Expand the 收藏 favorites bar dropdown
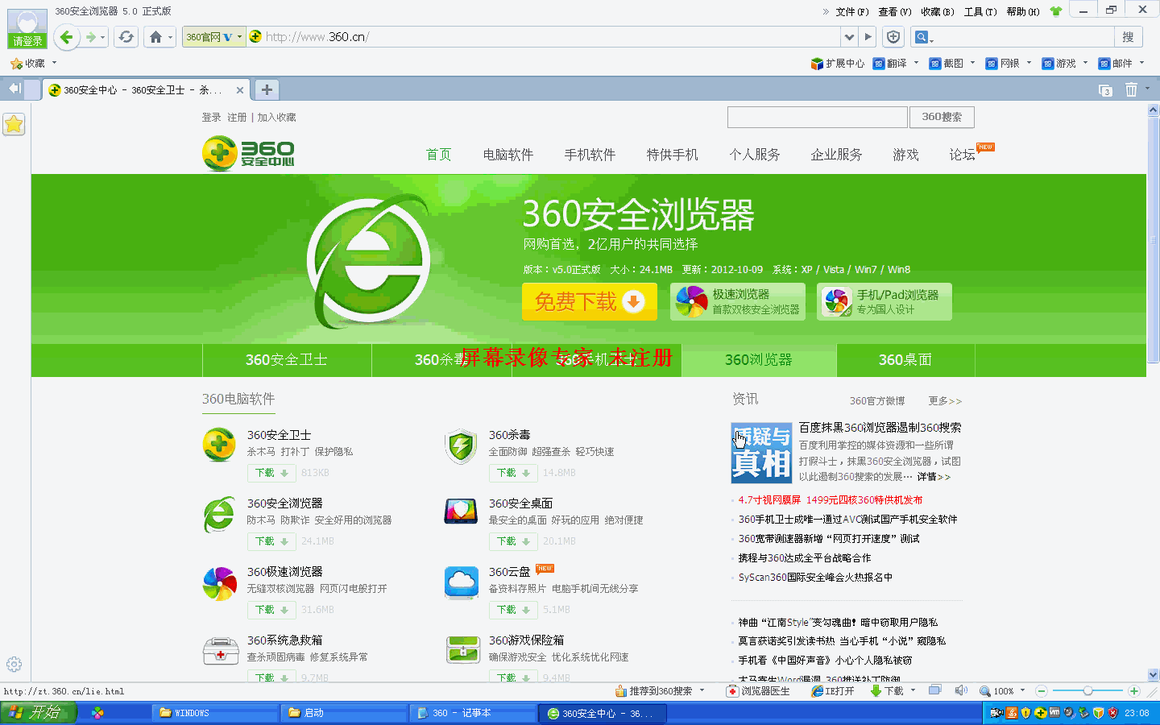This screenshot has height=725, width=1160. (x=54, y=63)
